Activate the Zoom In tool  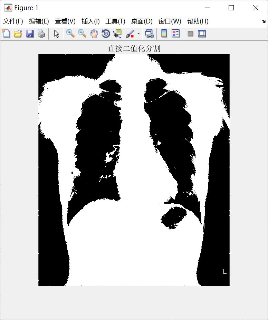click(x=70, y=34)
